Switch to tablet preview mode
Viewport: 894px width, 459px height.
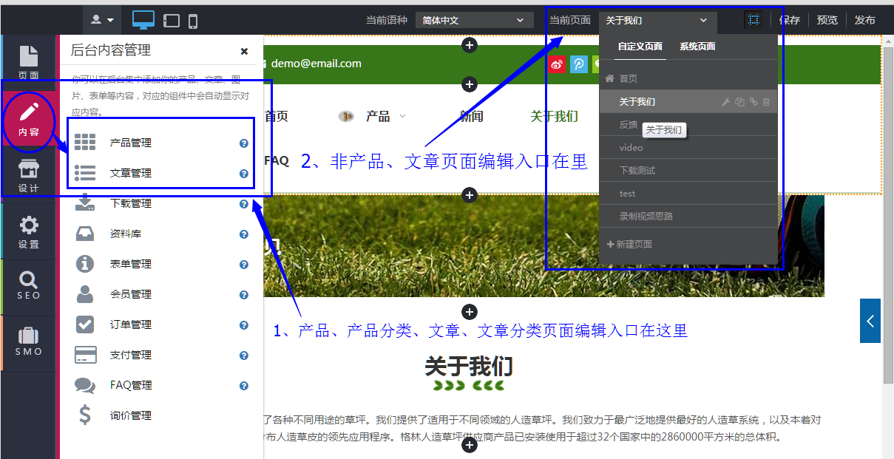click(171, 19)
